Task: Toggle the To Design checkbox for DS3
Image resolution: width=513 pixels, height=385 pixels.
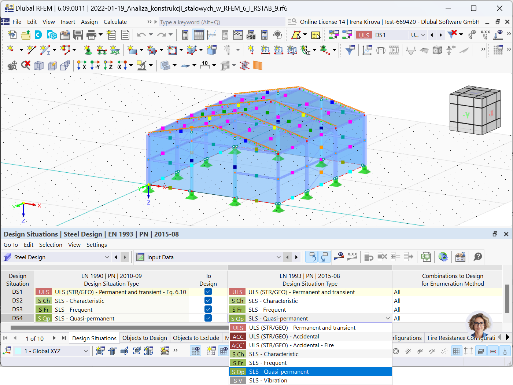Action: (208, 309)
